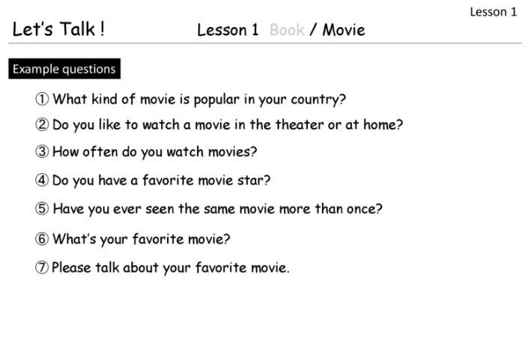Select the grayed-out Book topic
528x349 pixels.
[287, 30]
